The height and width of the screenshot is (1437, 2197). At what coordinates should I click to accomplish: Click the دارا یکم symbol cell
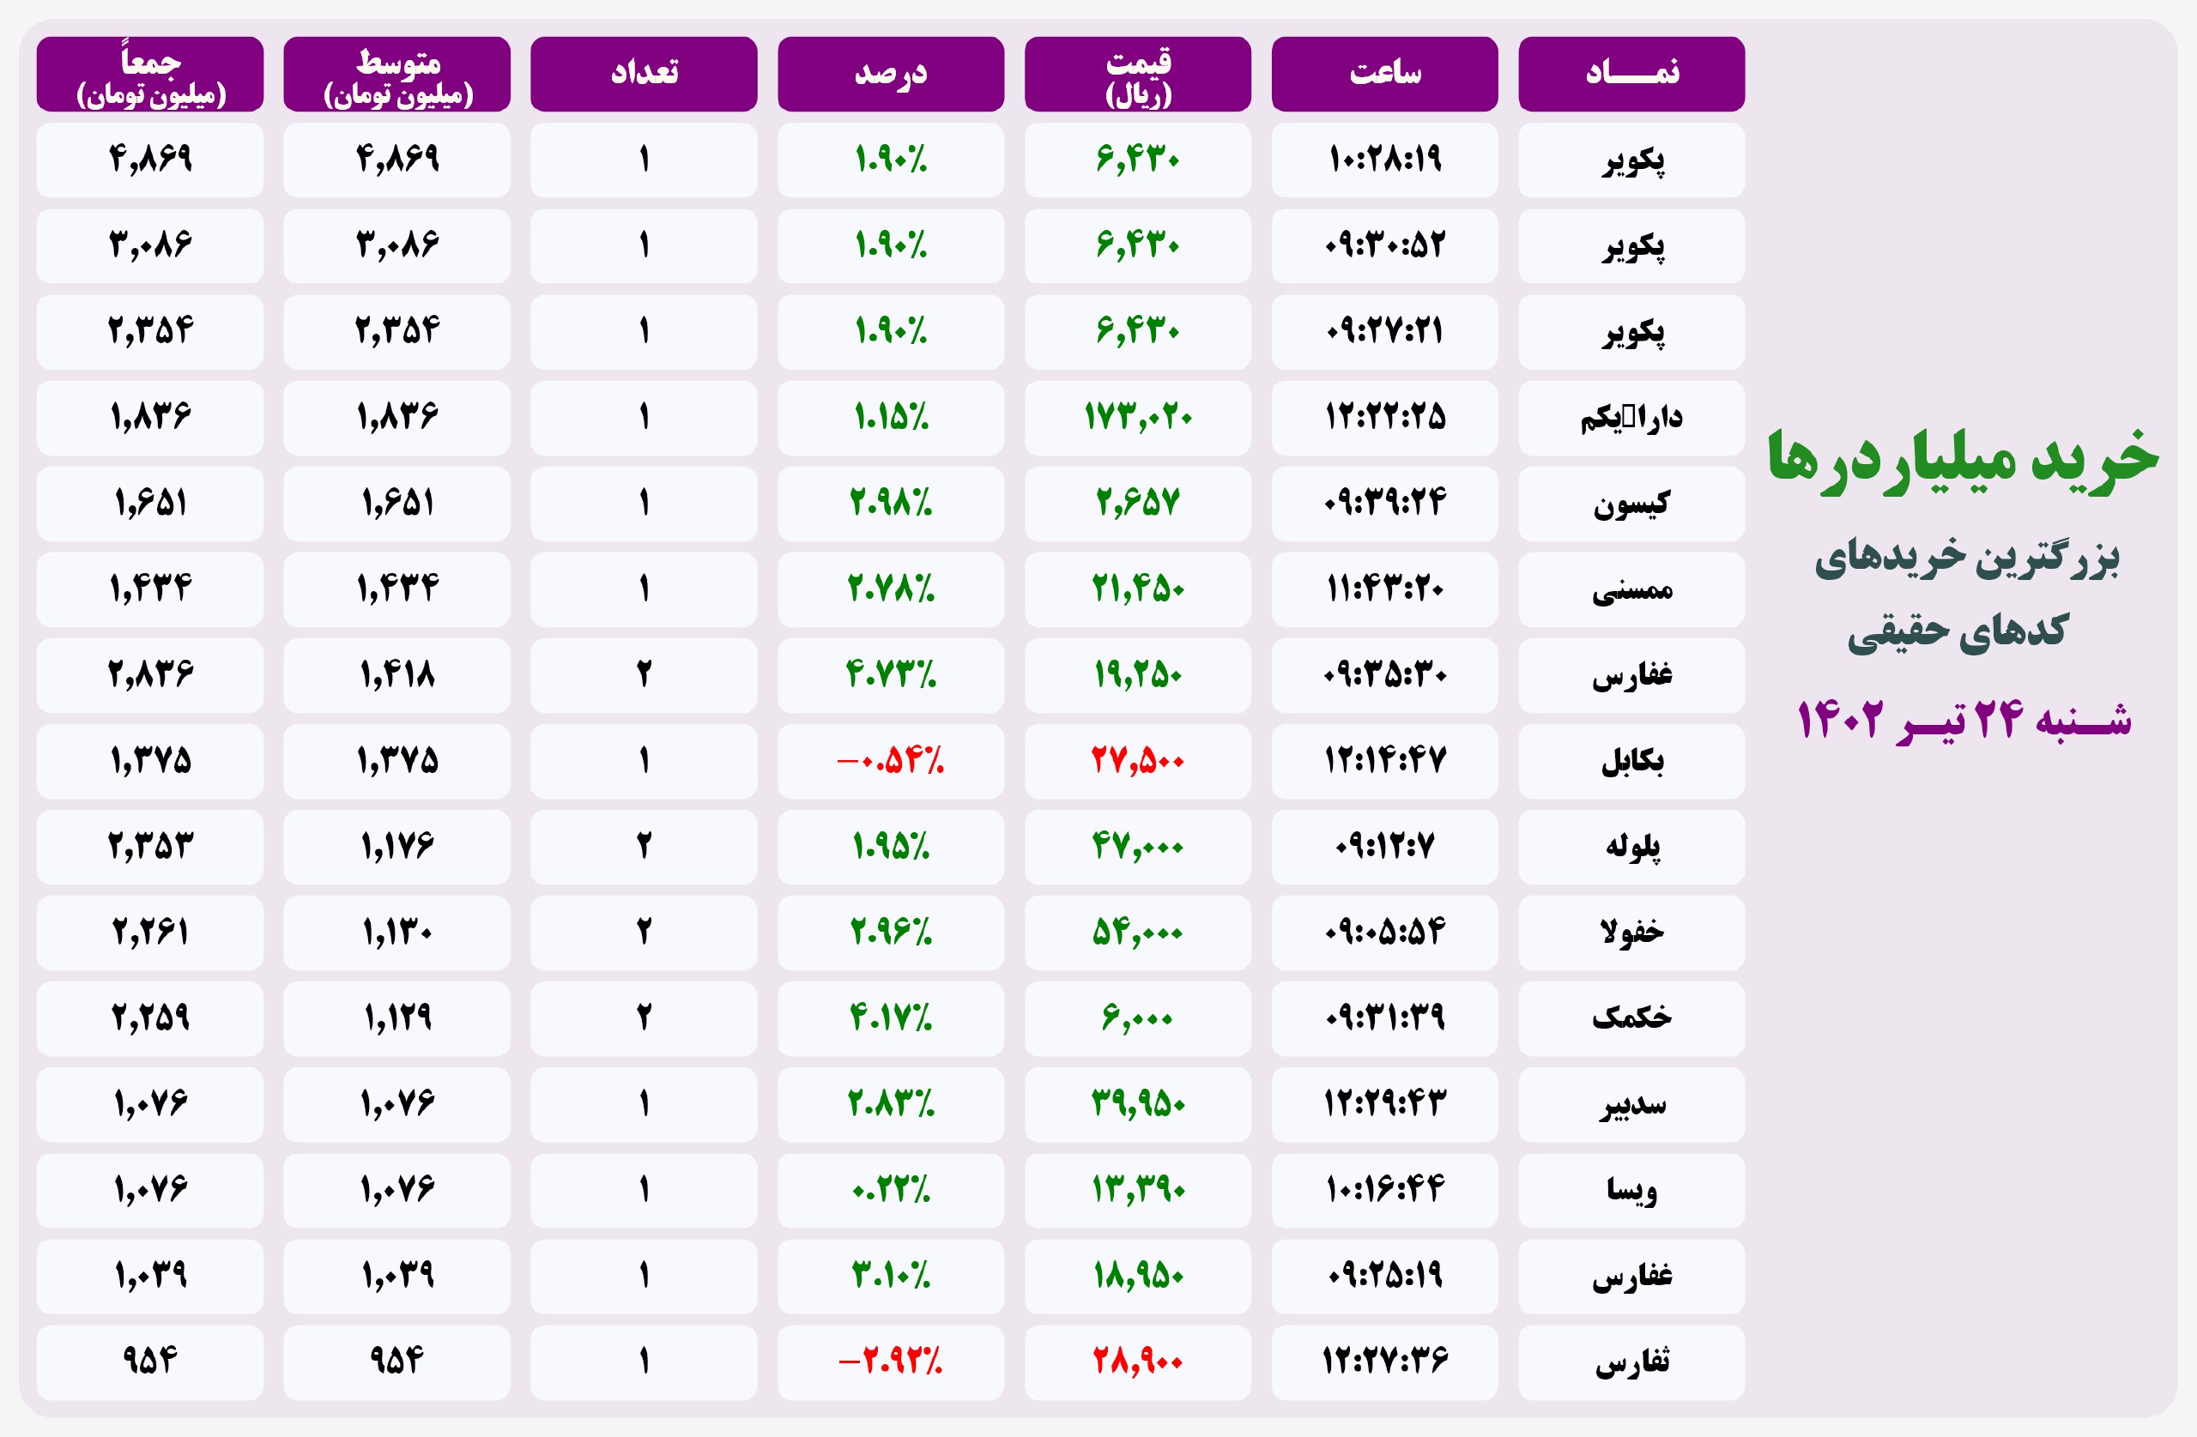[x=1631, y=418]
